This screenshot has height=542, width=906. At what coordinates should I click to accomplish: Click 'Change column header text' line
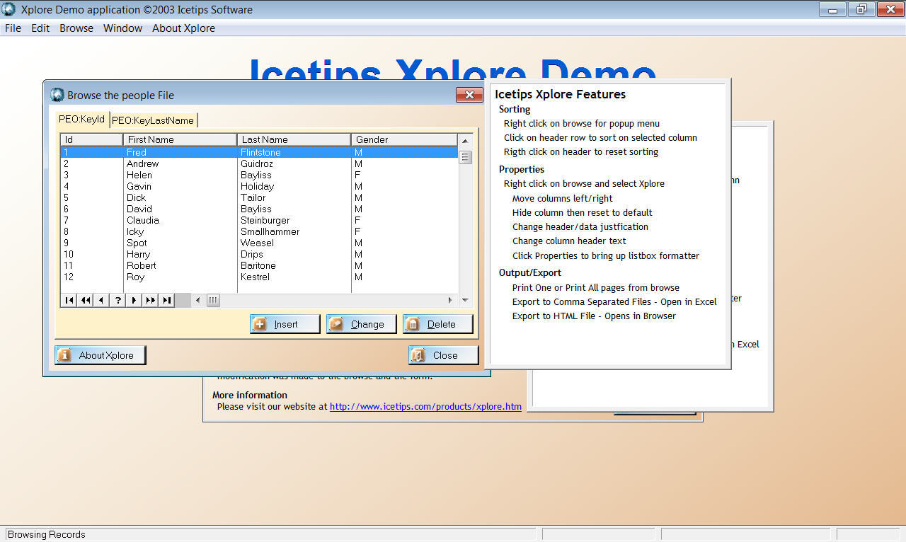569,241
